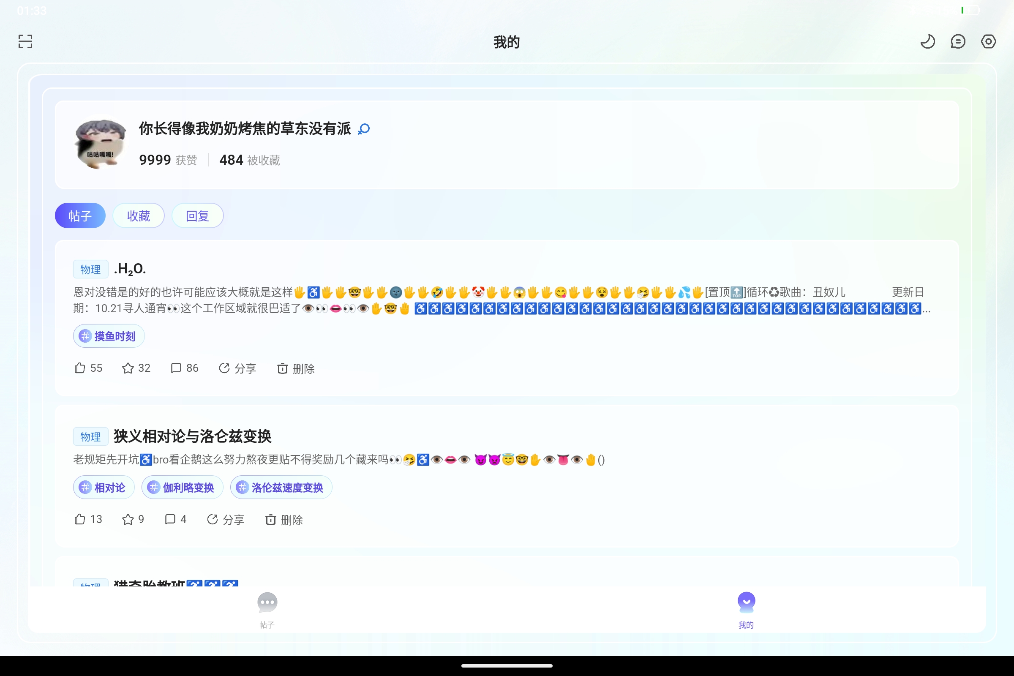Switch to the 帖子 bottom tab
This screenshot has height=676, width=1014.
tap(267, 609)
